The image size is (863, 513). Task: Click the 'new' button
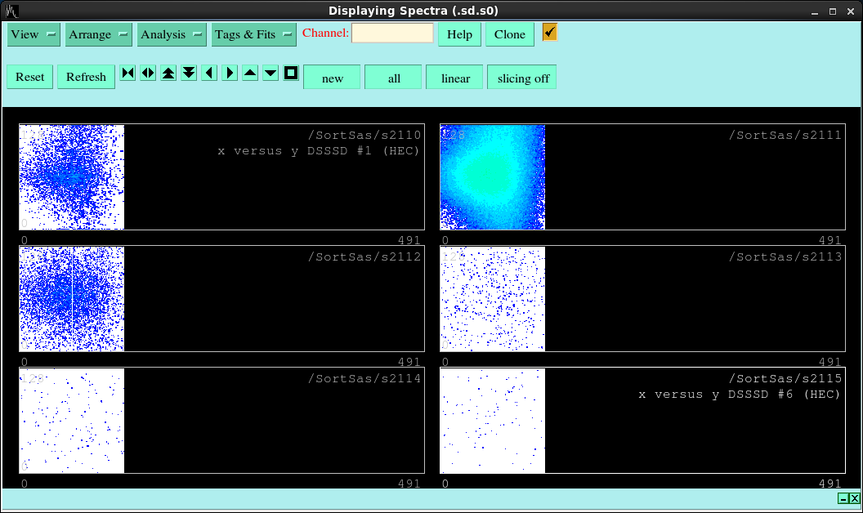click(x=332, y=77)
